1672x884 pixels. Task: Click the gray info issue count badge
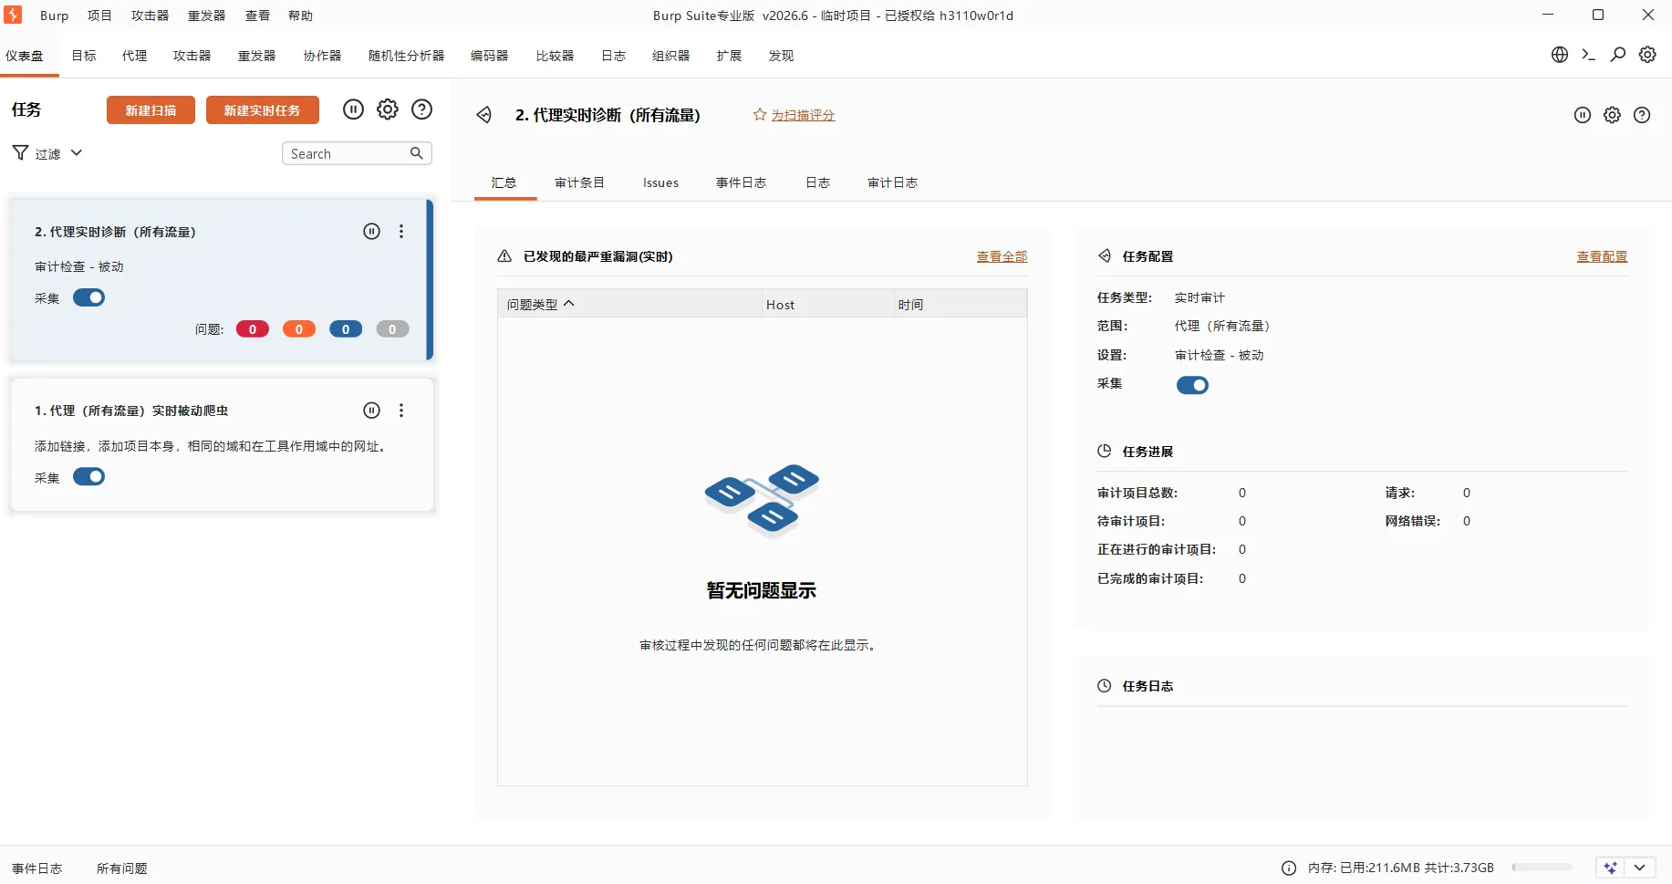pyautogui.click(x=392, y=329)
